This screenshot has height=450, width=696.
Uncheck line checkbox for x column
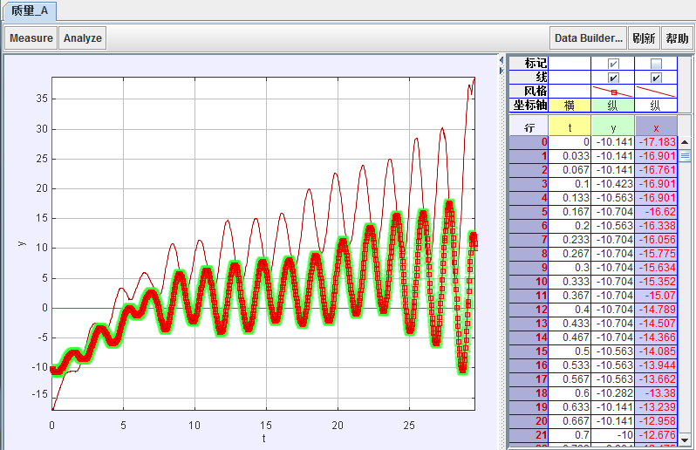[x=656, y=78]
